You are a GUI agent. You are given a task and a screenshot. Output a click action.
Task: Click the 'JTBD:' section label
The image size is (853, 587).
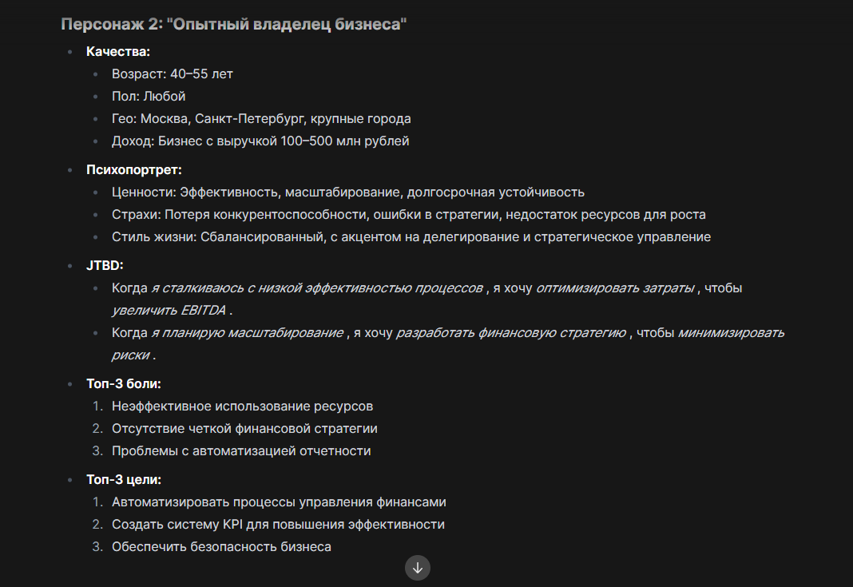click(105, 265)
